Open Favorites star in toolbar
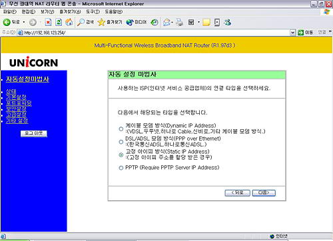 [x=110, y=22]
